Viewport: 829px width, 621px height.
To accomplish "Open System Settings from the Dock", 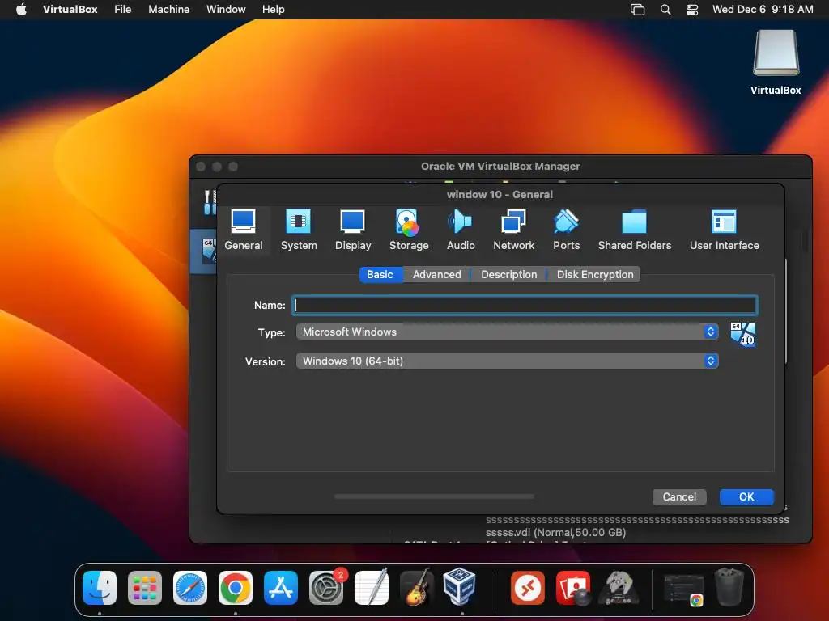I will pos(325,587).
